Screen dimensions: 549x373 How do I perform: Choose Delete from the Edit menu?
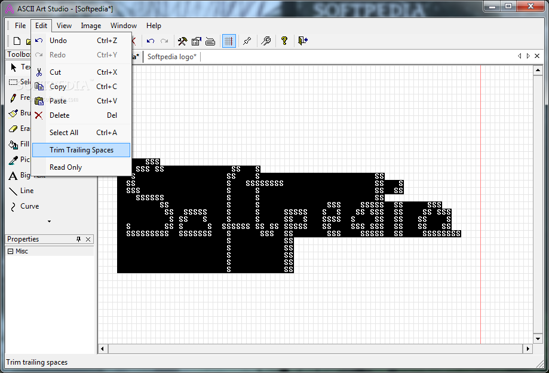pyautogui.click(x=81, y=115)
